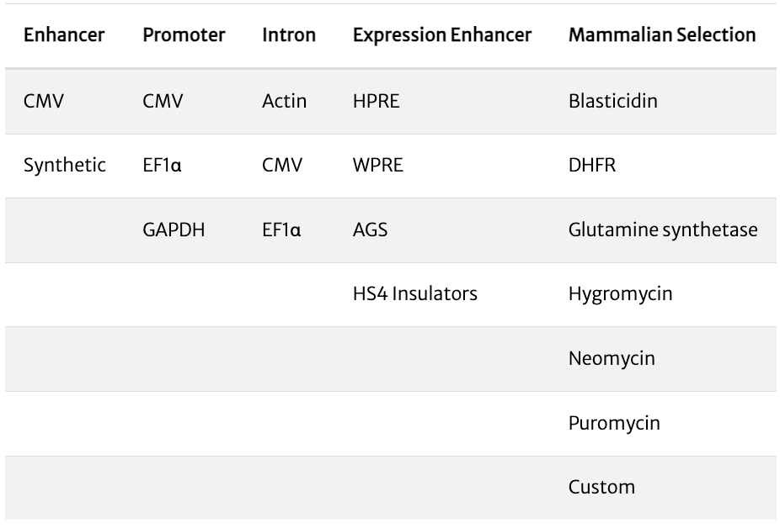Choose Puromycin in Mammalian Selection

(614, 423)
